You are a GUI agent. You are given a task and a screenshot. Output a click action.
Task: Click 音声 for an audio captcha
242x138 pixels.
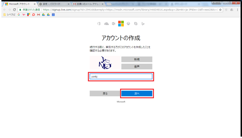pyautogui.click(x=137, y=67)
